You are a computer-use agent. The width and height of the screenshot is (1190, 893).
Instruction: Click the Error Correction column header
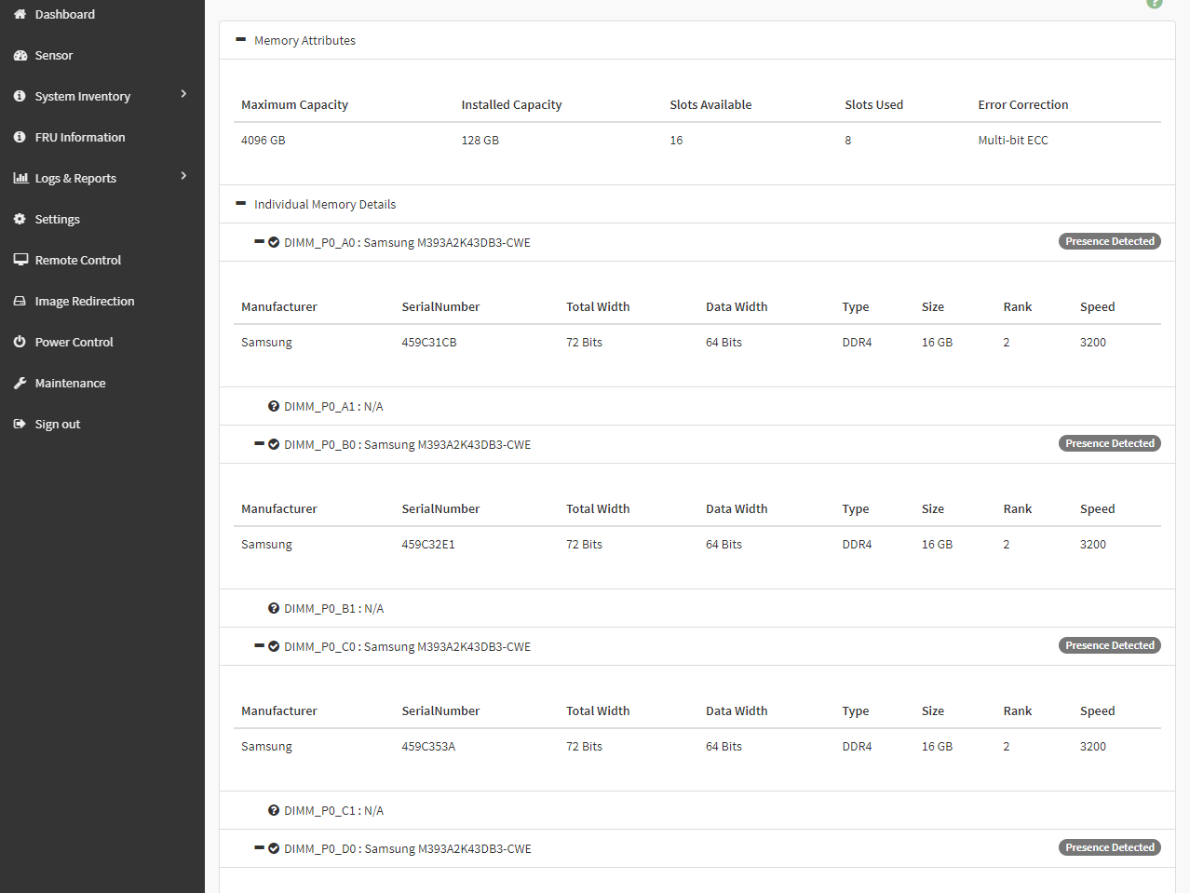pos(1023,105)
